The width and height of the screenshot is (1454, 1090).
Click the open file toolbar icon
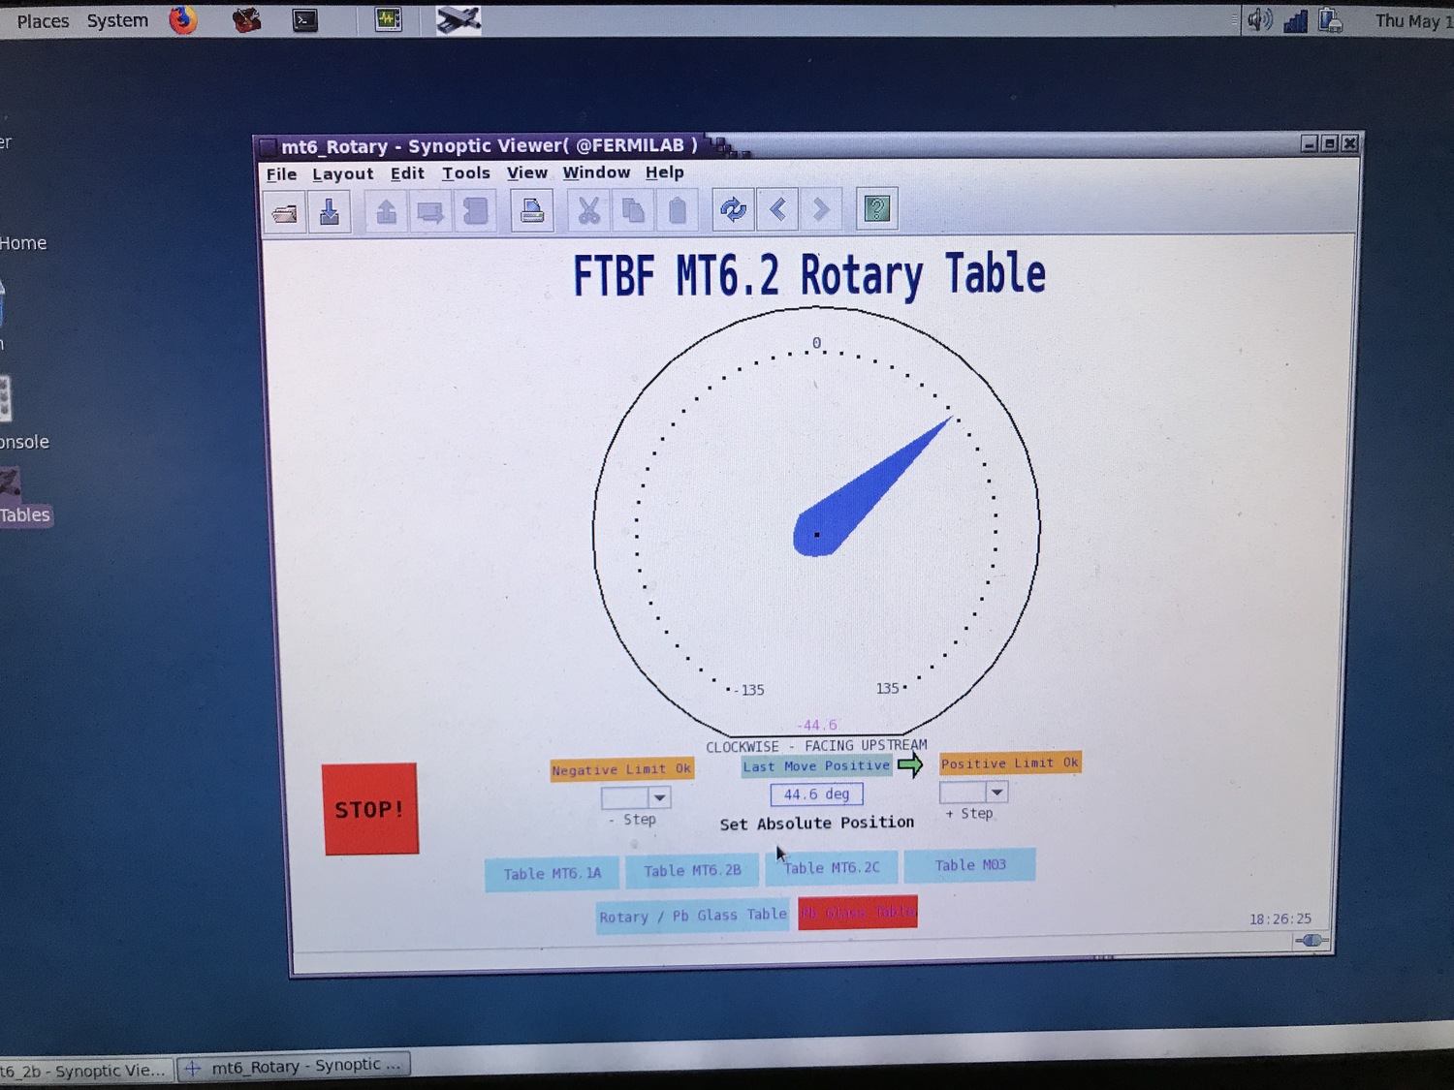(x=285, y=212)
